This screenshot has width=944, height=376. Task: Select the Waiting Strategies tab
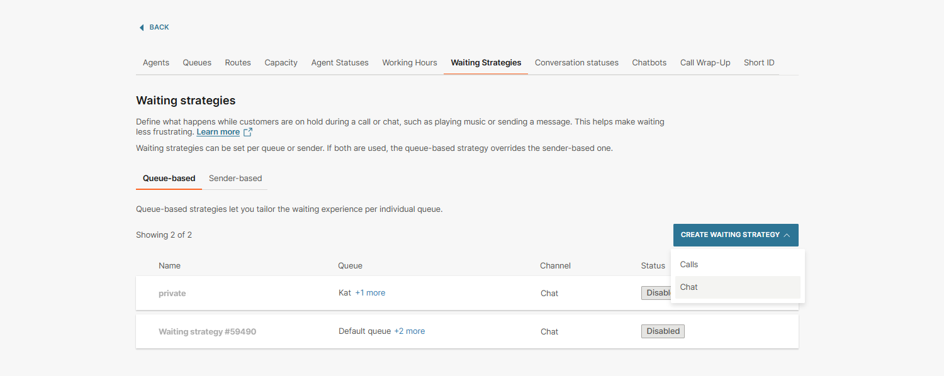[486, 63]
